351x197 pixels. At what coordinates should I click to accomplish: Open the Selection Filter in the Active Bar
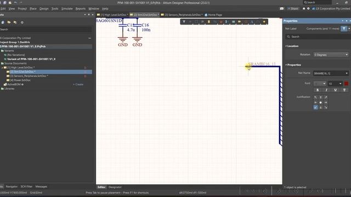coord(184,22)
